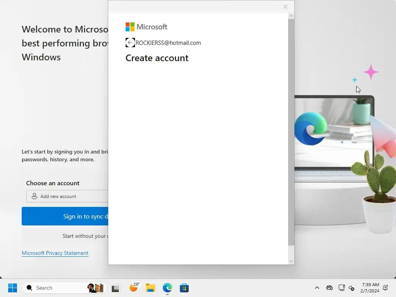Click the scroll up arrow in dialog
396x297 pixels.
pos(291,16)
